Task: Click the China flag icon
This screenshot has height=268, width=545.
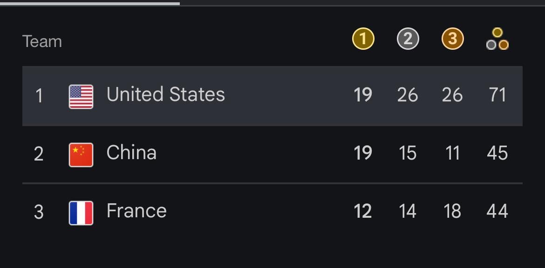Action: (81, 155)
